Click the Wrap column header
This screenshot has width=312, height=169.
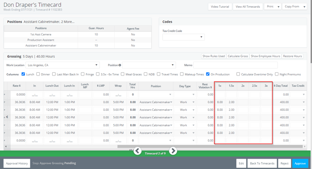click(x=118, y=86)
